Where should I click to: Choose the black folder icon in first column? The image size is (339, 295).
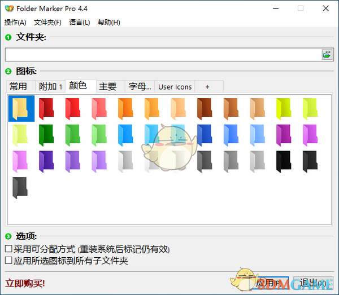click(x=20, y=188)
